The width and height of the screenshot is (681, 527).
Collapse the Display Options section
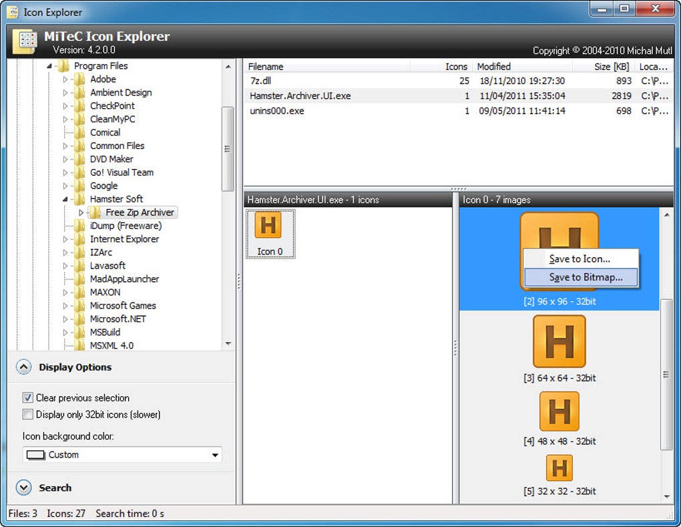[23, 367]
